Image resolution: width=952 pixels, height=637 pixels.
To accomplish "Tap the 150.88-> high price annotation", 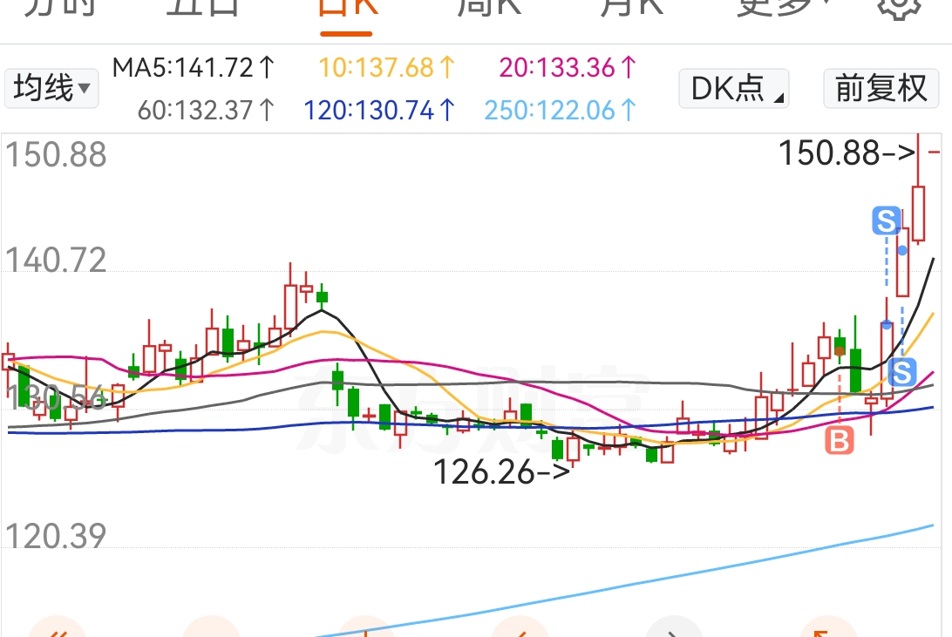I will (x=847, y=152).
